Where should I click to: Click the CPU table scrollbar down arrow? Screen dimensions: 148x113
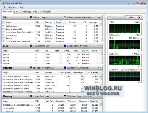(x=101, y=40)
